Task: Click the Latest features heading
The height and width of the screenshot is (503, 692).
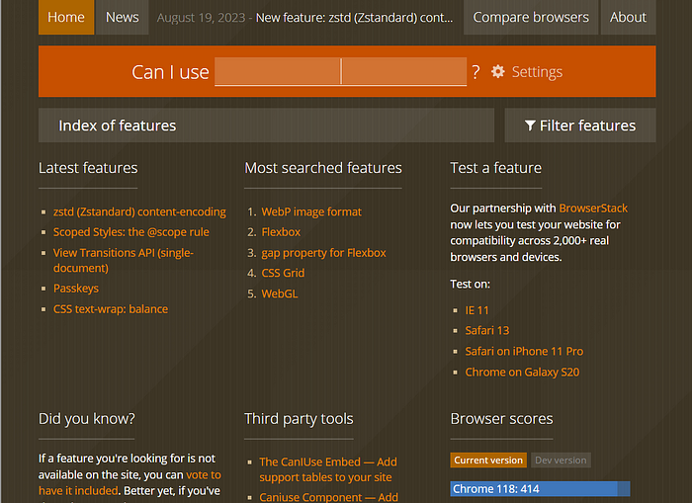Action: 88,168
